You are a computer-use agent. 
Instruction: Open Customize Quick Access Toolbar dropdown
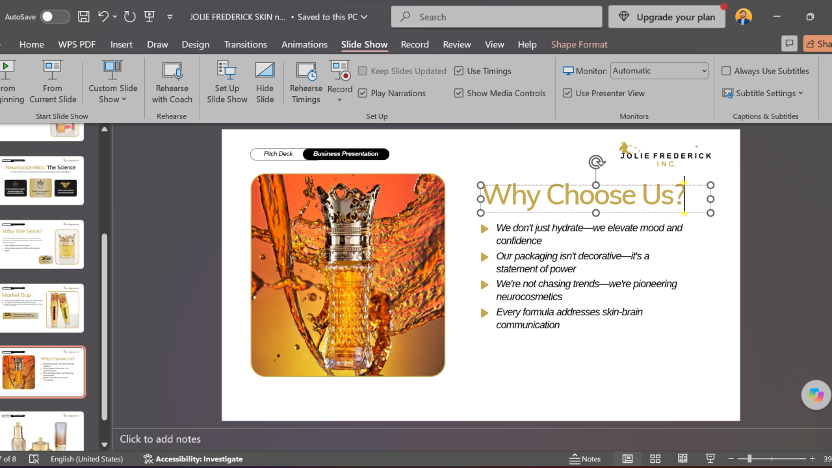pyautogui.click(x=170, y=17)
